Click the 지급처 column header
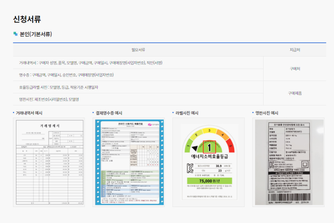 295,50
